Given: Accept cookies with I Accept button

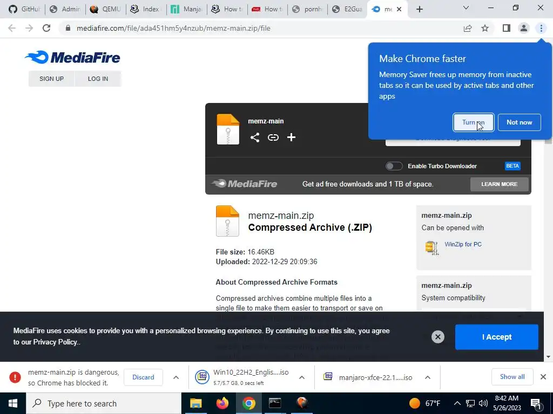Looking at the screenshot, I should click(497, 337).
